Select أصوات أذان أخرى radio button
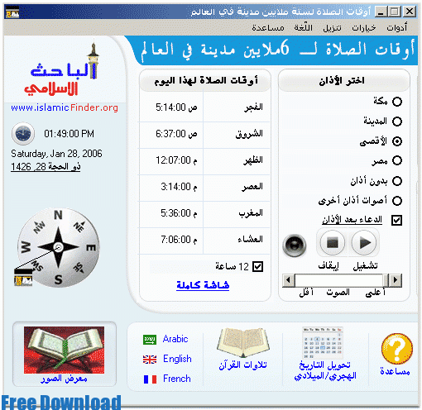 397,201
